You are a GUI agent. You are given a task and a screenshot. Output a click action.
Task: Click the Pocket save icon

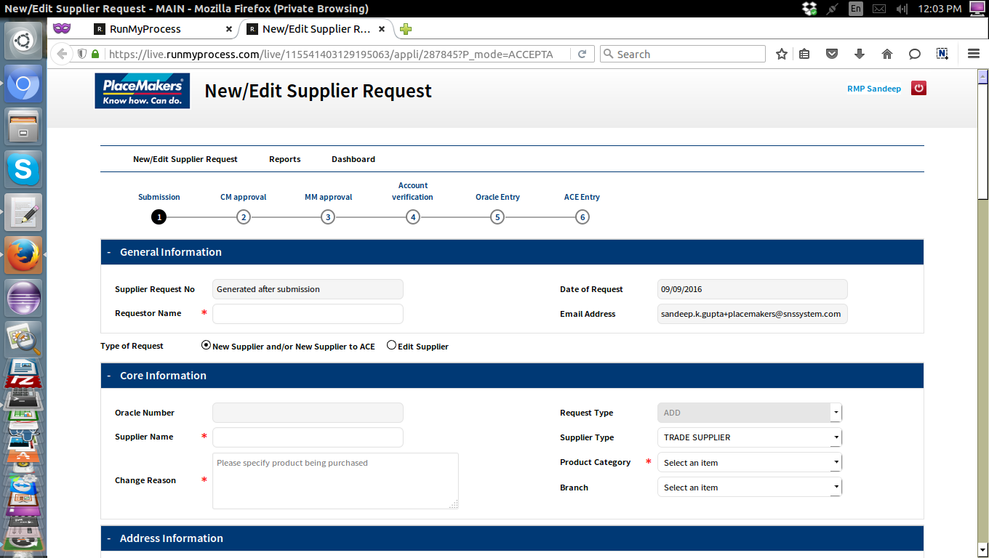(x=832, y=54)
